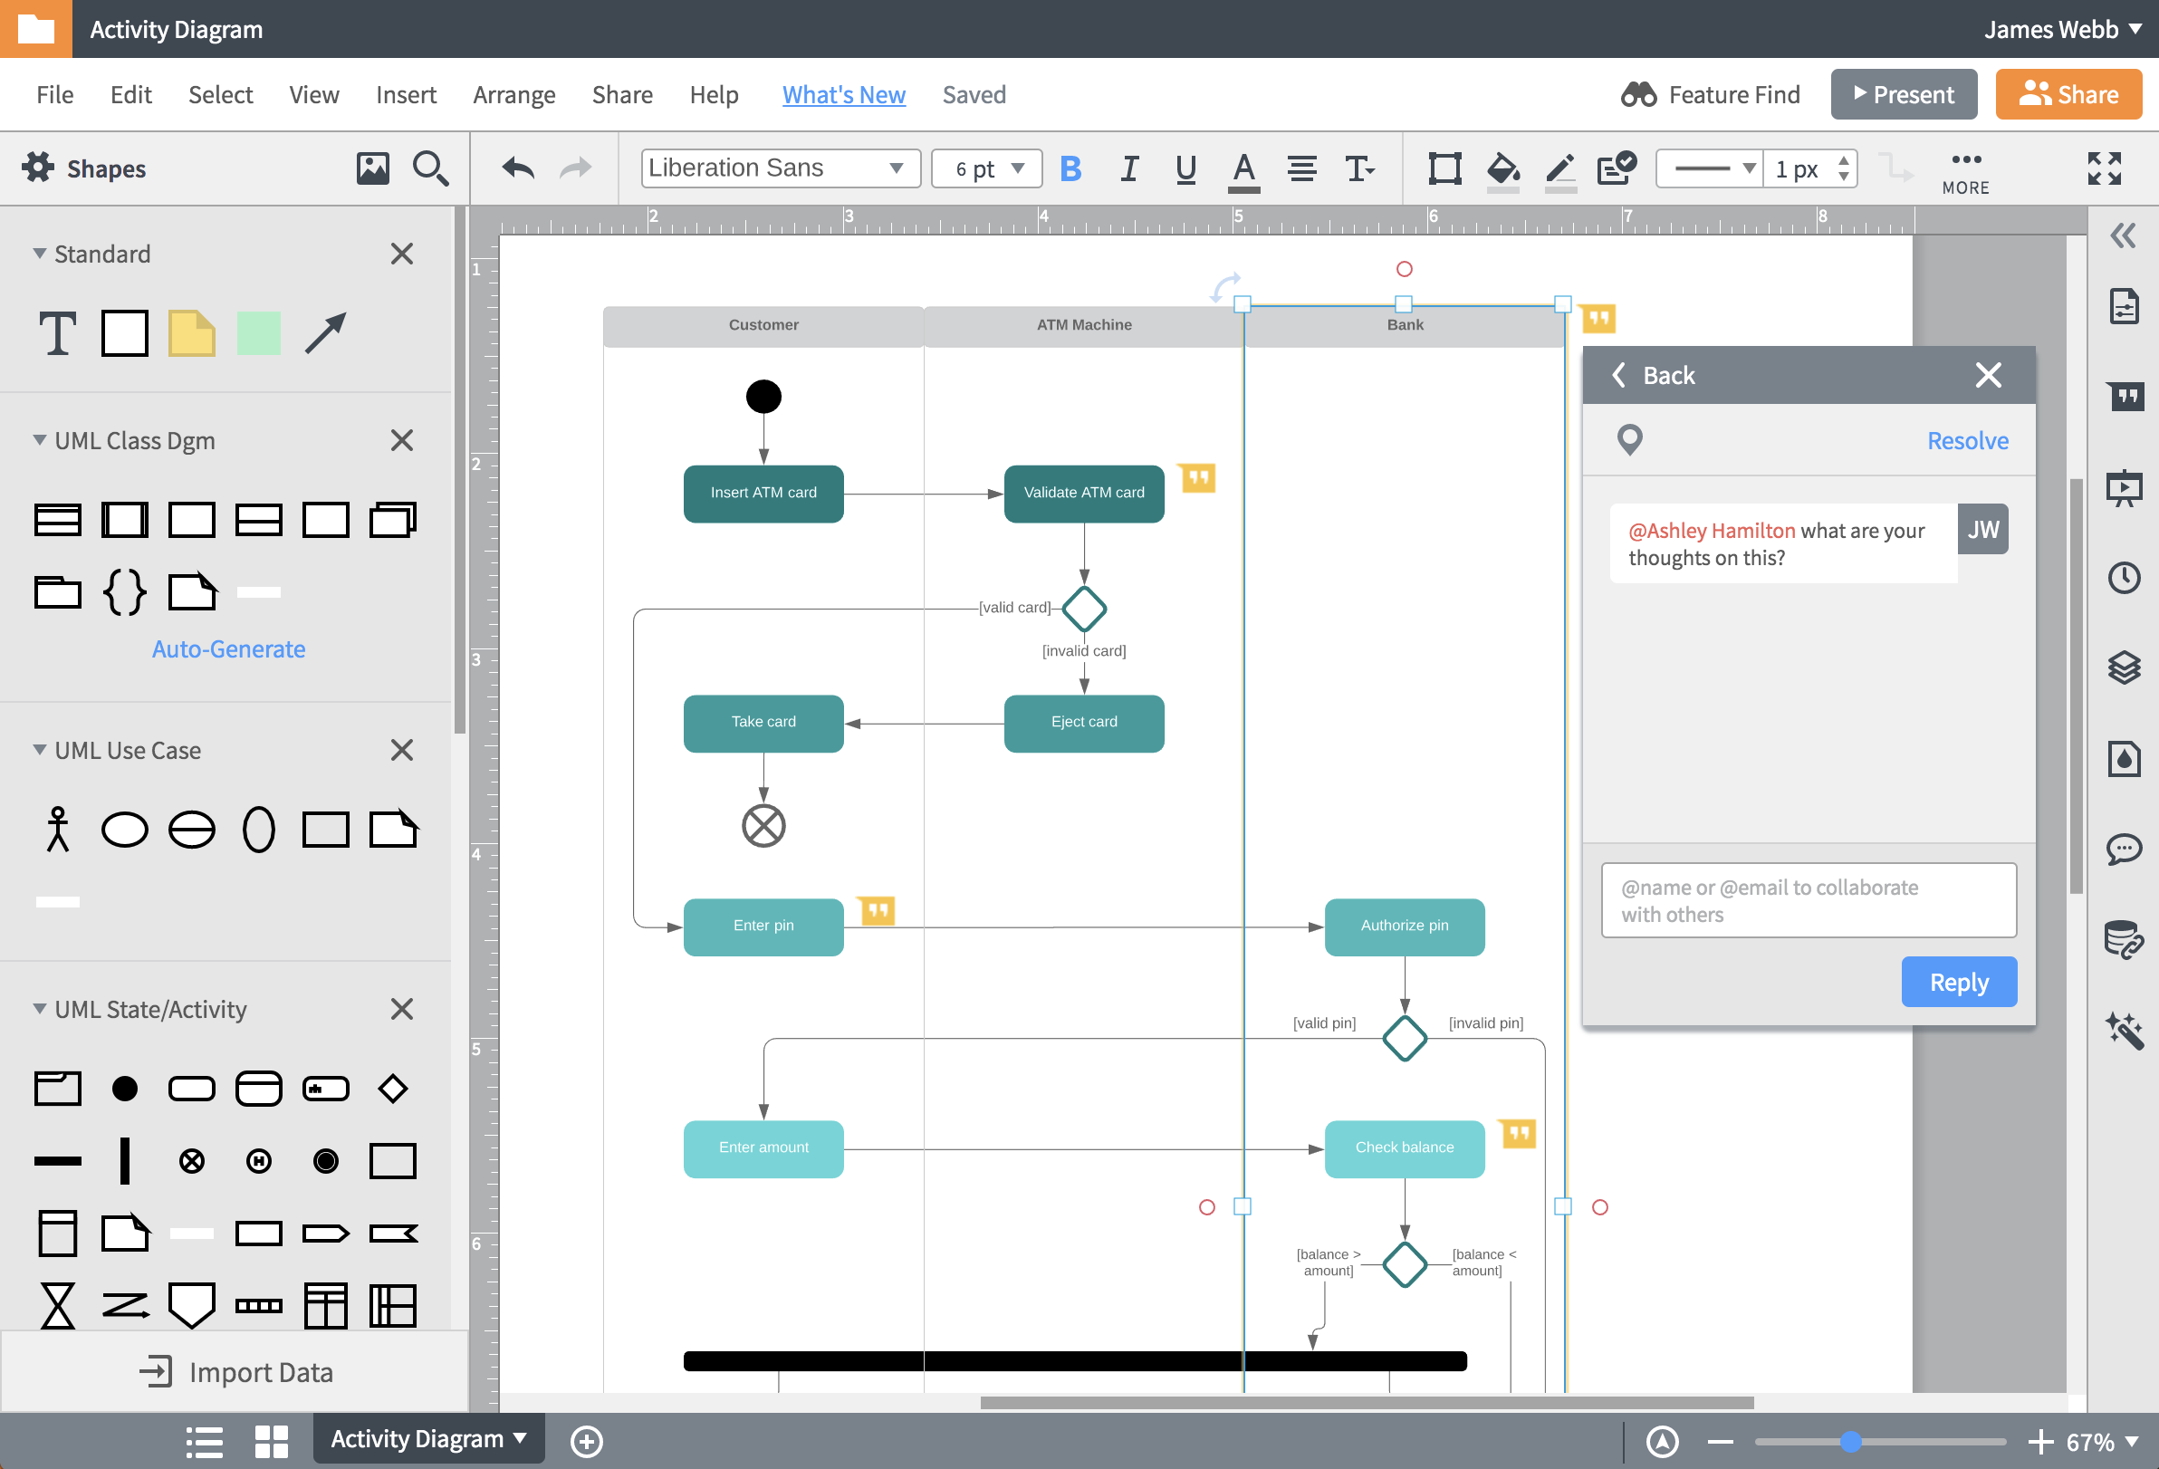2159x1469 pixels.
Task: Open the layers panel icon
Action: pyautogui.click(x=2124, y=667)
